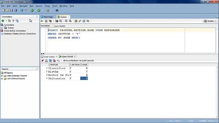Switch to the Script Output tab
This screenshot has height=123, width=219.
[x=49, y=57]
